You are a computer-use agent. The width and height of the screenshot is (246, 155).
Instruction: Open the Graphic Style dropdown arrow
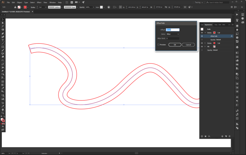[104, 7]
